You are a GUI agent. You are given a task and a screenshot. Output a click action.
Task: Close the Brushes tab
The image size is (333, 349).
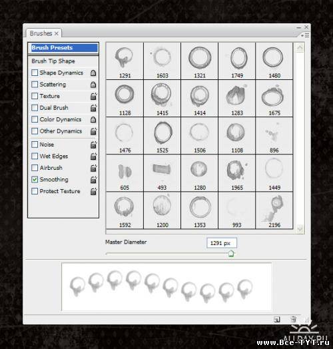pyautogui.click(x=57, y=33)
